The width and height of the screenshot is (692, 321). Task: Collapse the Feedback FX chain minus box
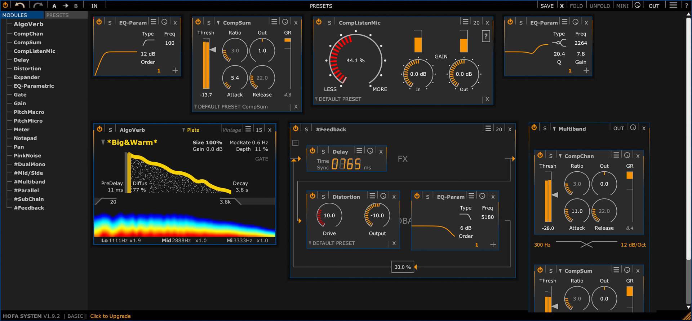pos(296,143)
